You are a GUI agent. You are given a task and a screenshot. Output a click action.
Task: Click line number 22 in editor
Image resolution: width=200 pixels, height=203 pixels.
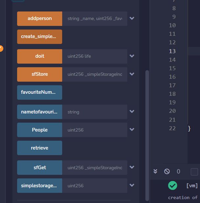(172, 128)
